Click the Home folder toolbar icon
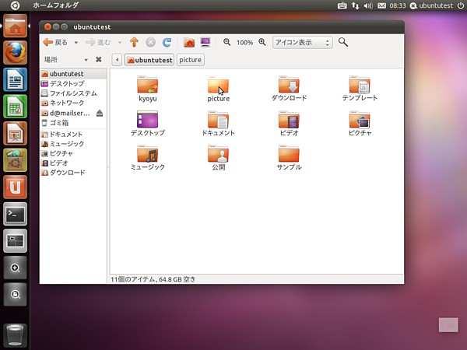This screenshot has width=467, height=350. pyautogui.click(x=188, y=42)
